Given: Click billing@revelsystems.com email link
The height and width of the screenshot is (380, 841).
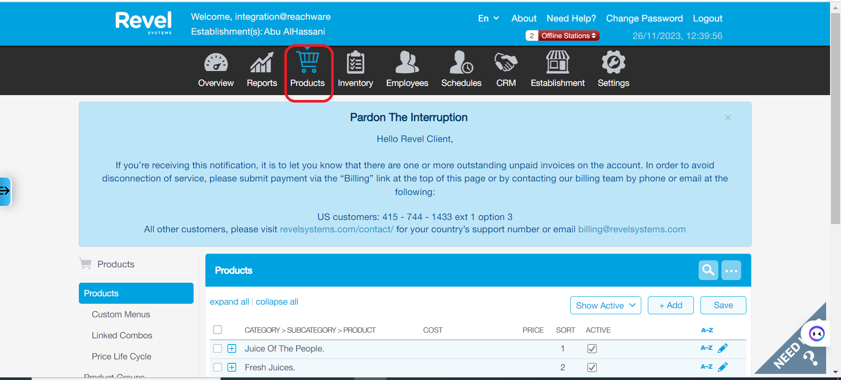Looking at the screenshot, I should click(x=632, y=229).
